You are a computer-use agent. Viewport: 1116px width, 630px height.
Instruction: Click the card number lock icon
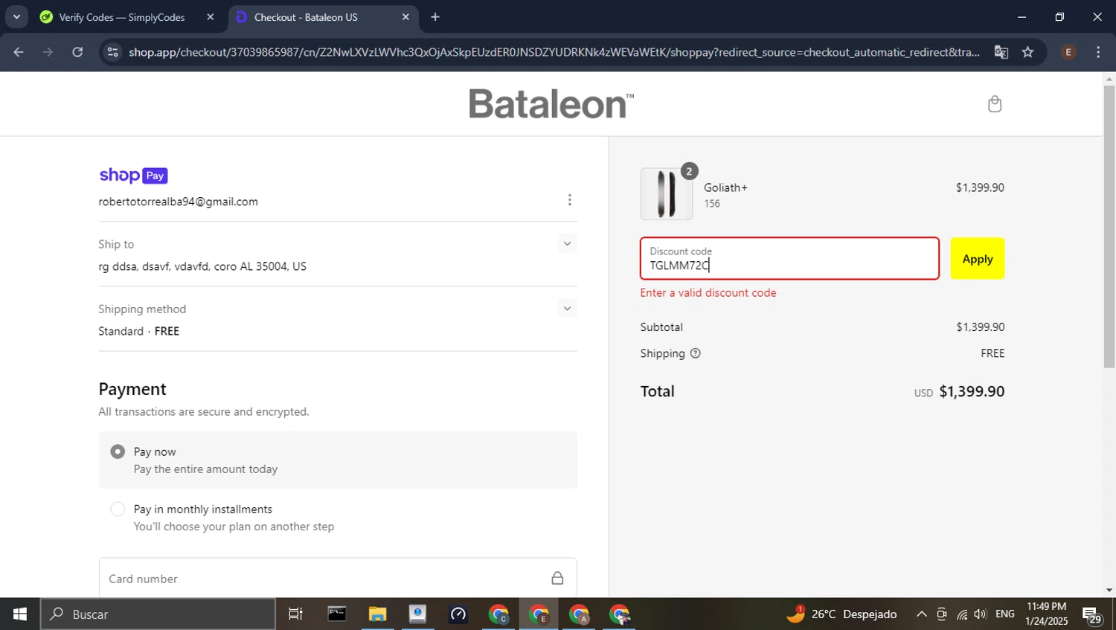[x=557, y=578]
